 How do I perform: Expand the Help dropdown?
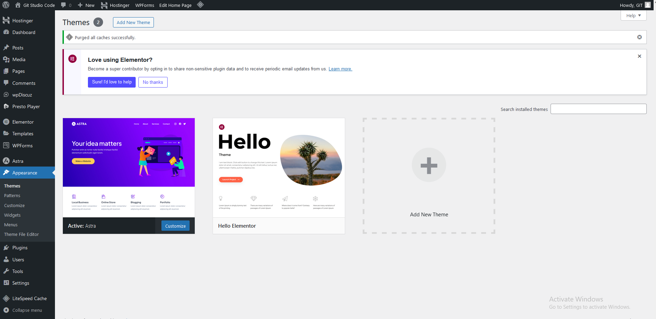[634, 15]
